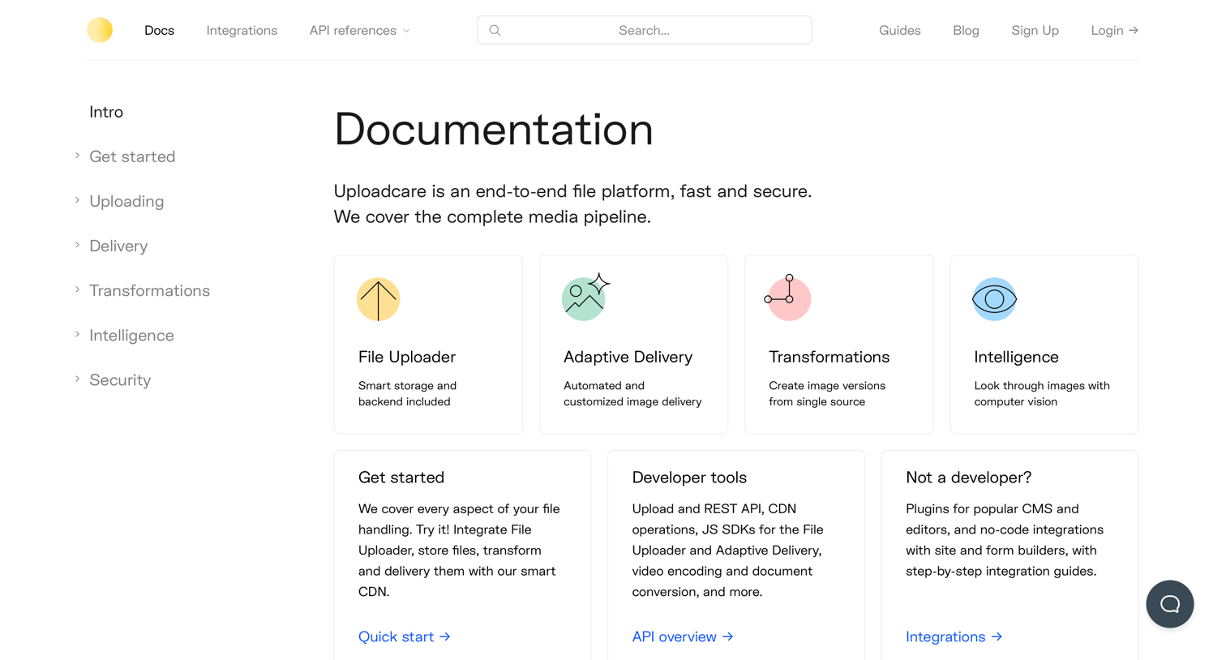
Task: Open the API references dropdown
Action: 359,30
